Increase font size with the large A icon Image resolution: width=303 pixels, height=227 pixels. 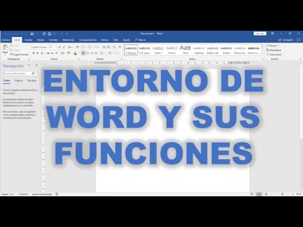tap(60, 47)
